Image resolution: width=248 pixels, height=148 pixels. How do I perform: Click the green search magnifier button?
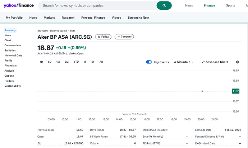point(164,5)
